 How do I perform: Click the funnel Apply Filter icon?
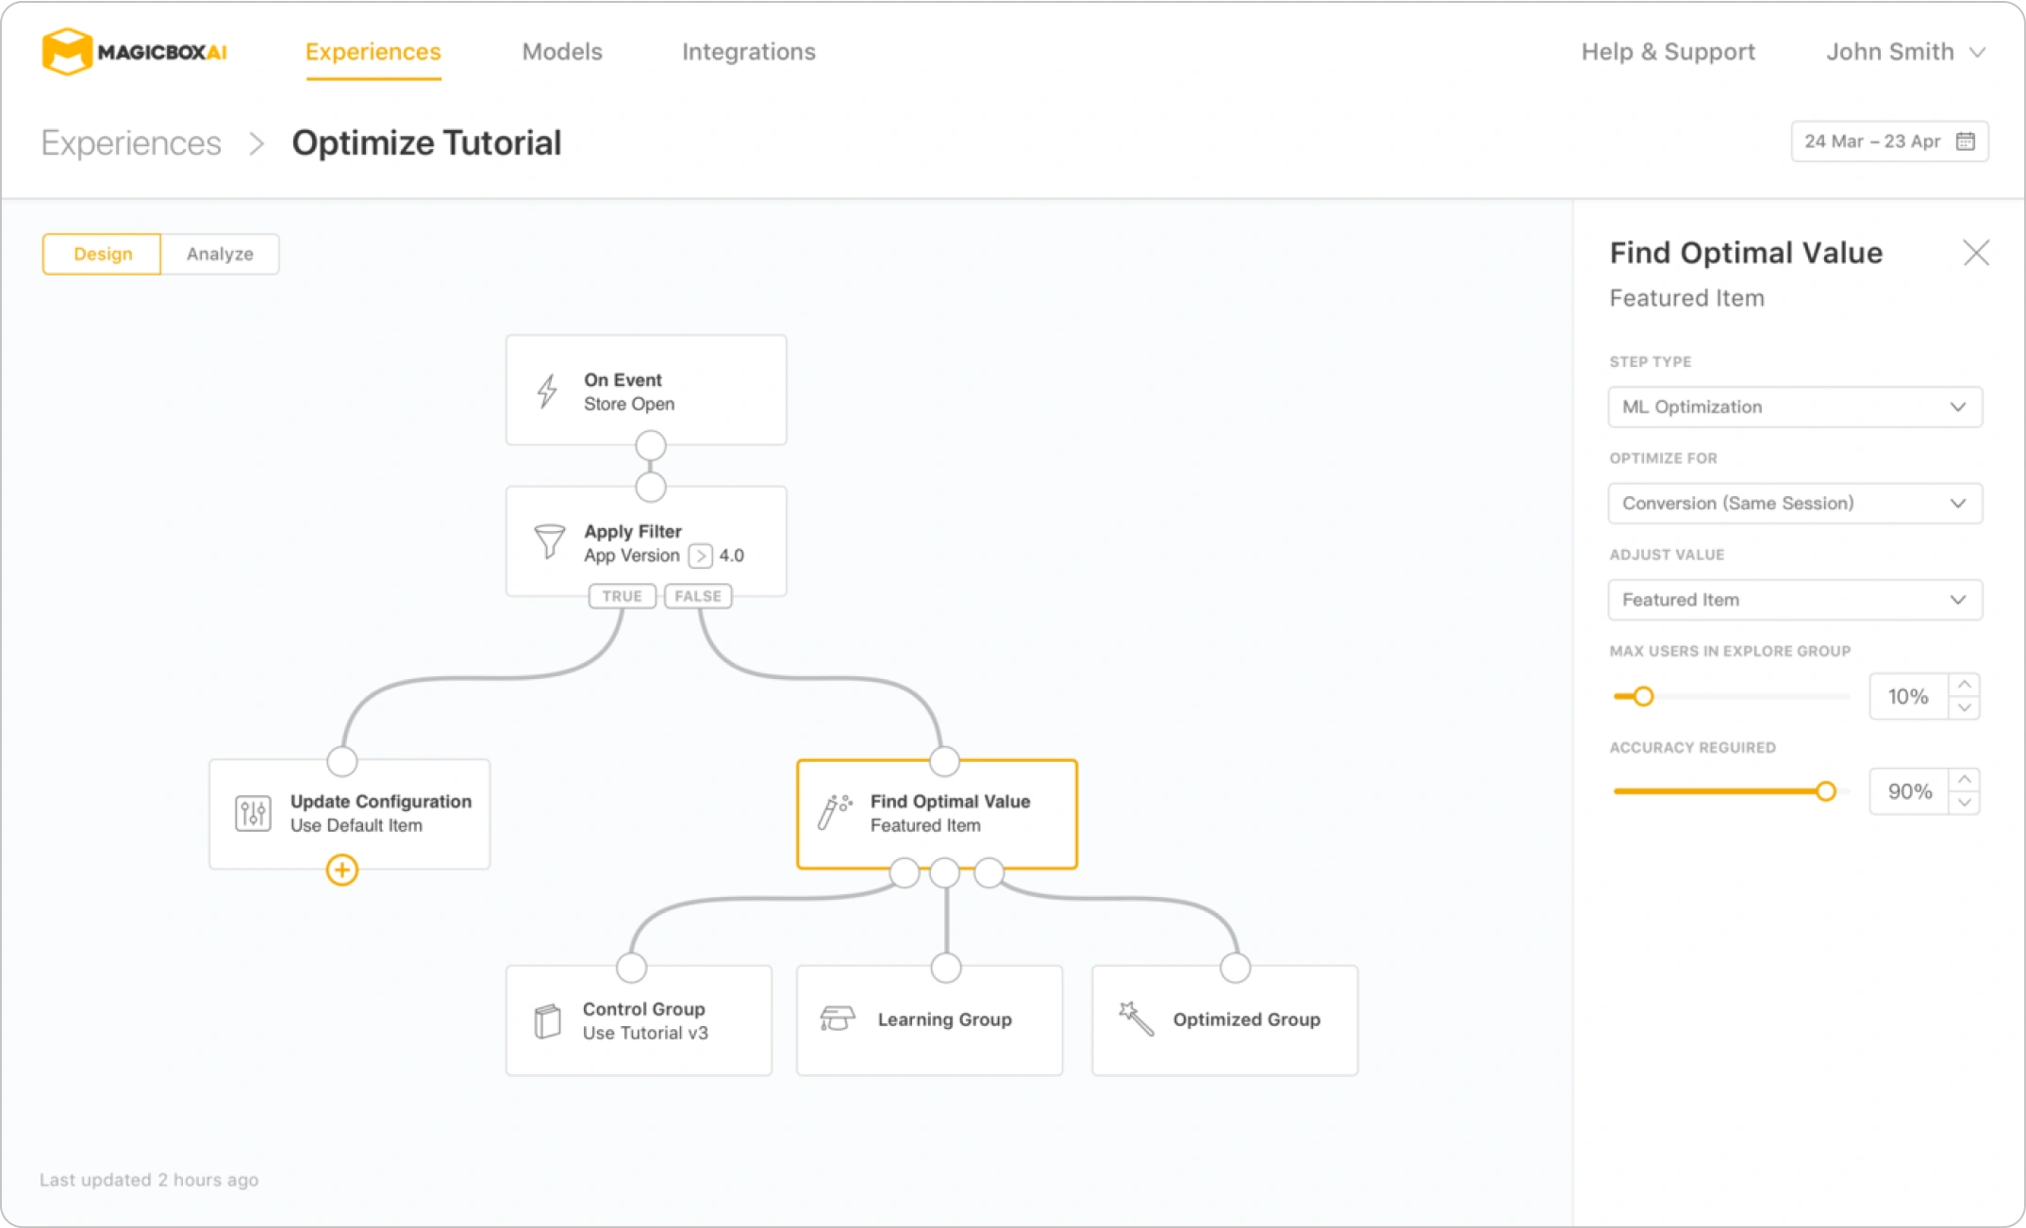click(x=549, y=542)
